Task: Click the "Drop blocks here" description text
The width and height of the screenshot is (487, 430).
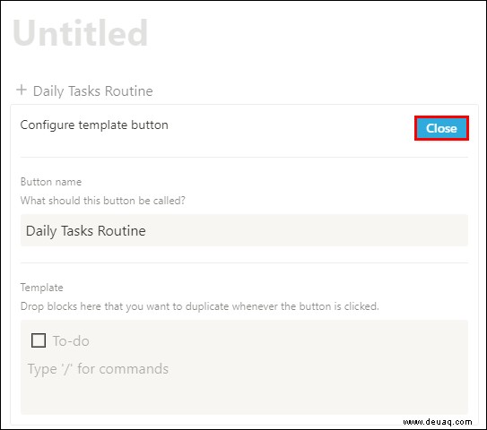Action: coord(200,306)
